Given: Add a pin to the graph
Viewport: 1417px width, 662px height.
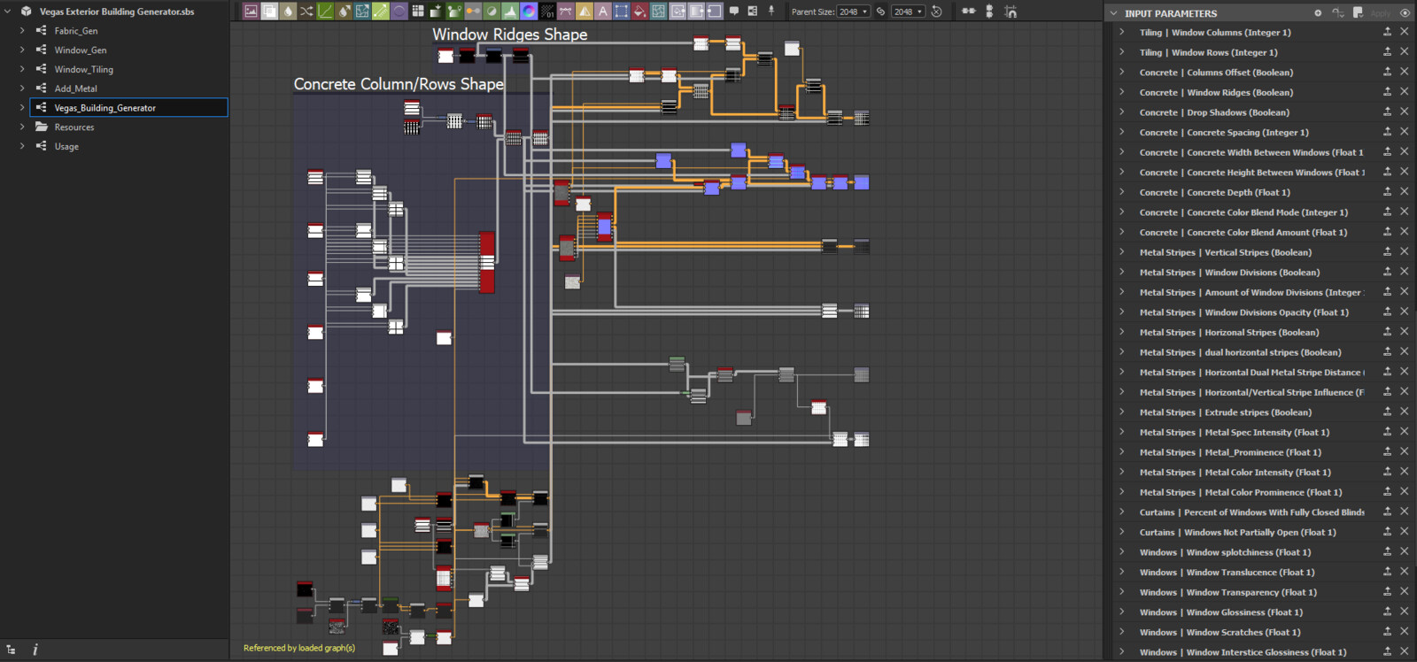Looking at the screenshot, I should coord(771,11).
